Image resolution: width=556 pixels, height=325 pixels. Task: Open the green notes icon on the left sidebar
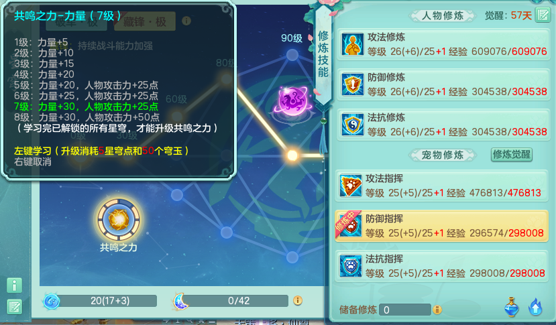[15, 307]
